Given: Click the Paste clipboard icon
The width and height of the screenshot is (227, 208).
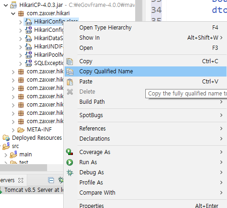Looking at the screenshot, I should (70, 82).
